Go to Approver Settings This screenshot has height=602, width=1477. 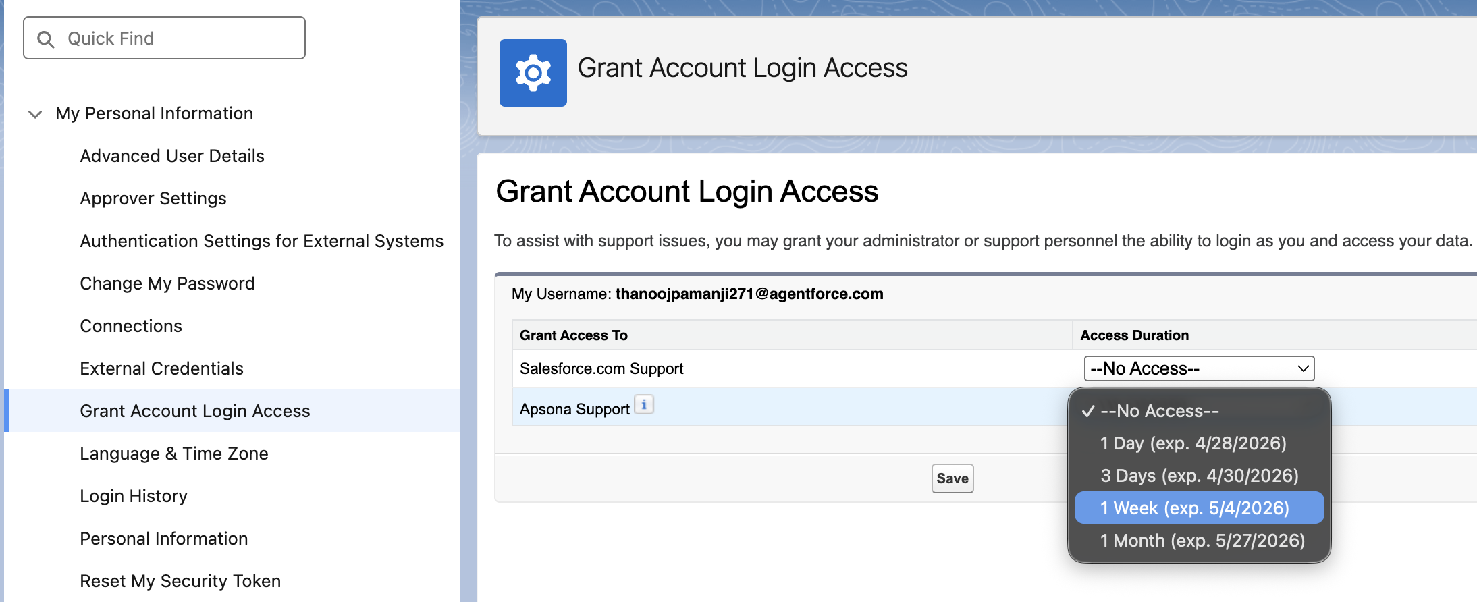click(x=153, y=198)
